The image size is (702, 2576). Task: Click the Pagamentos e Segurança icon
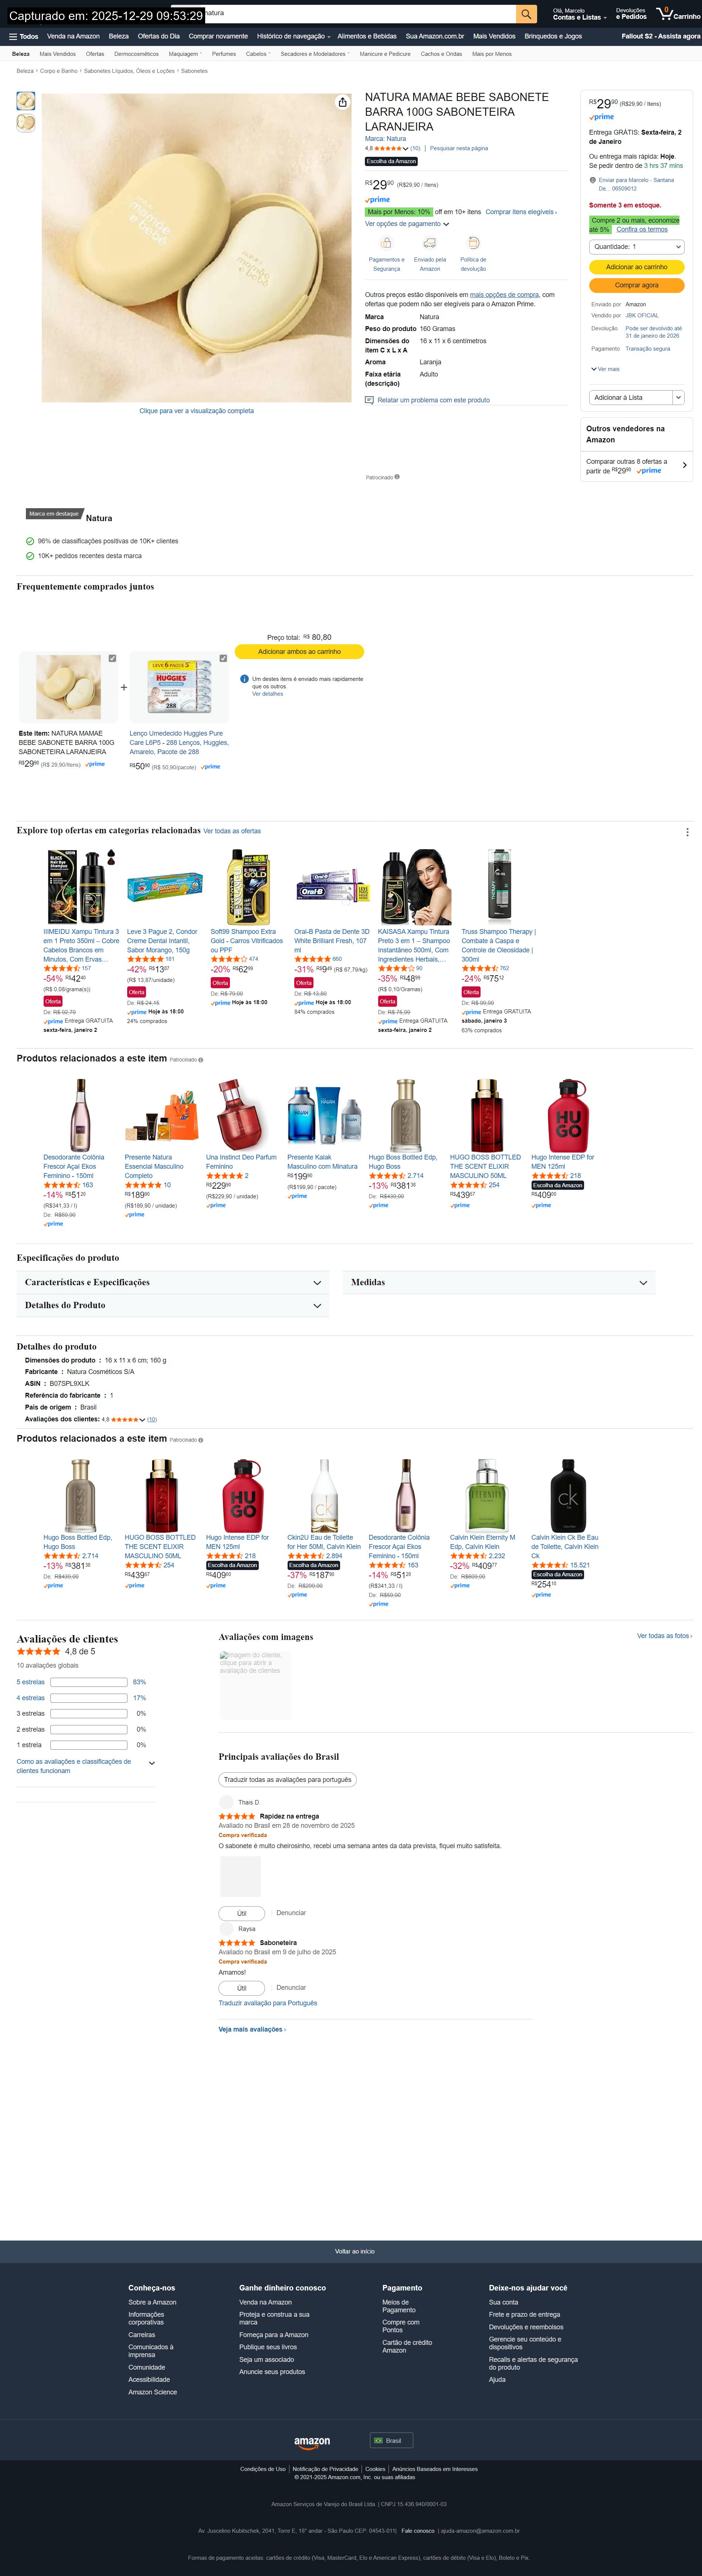coord(386,243)
